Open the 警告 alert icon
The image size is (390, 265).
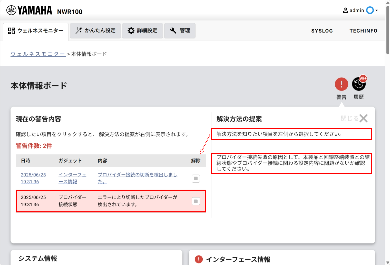click(x=341, y=84)
